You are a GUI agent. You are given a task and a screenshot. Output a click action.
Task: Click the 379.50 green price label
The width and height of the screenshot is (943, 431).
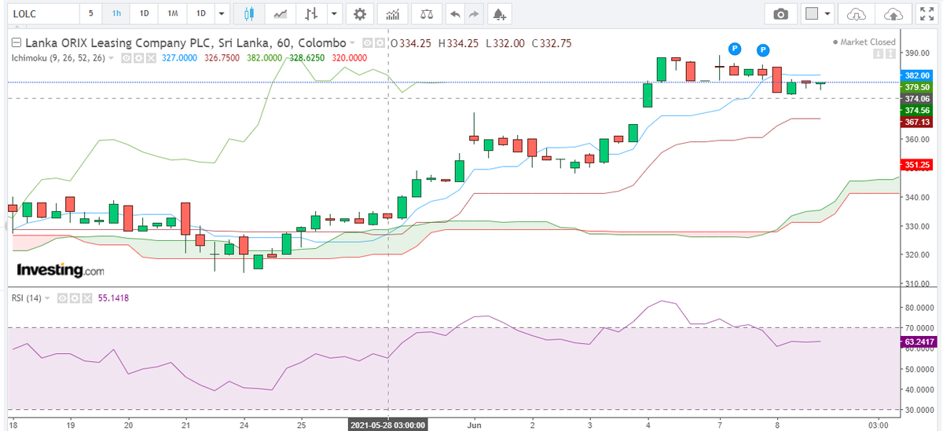(x=918, y=87)
